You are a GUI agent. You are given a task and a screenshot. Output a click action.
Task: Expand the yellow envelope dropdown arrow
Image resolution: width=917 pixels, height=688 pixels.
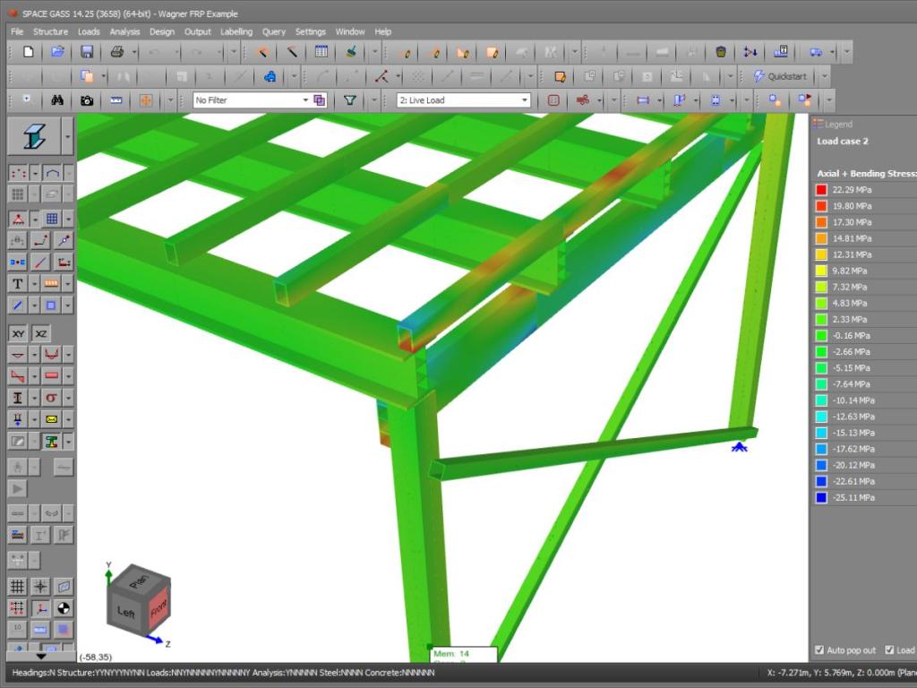[x=68, y=419]
